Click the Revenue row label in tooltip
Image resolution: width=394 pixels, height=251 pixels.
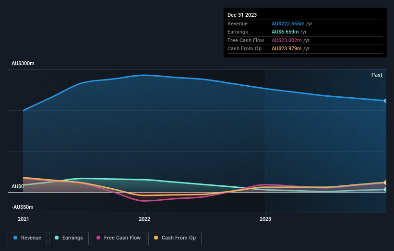238,23
